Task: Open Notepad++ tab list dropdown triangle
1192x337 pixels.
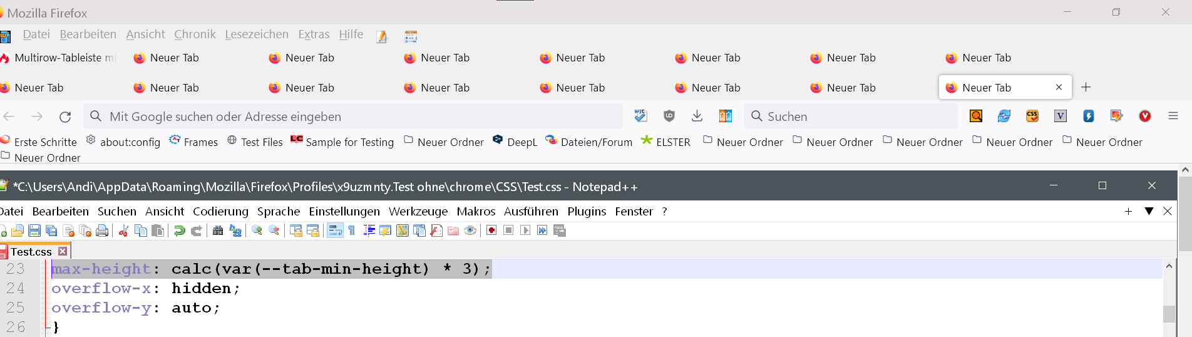Action: pyautogui.click(x=1149, y=211)
